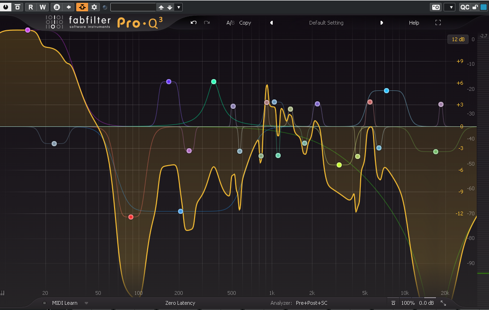Click the +6 dB scale label
The height and width of the screenshot is (310, 489).
tap(460, 83)
